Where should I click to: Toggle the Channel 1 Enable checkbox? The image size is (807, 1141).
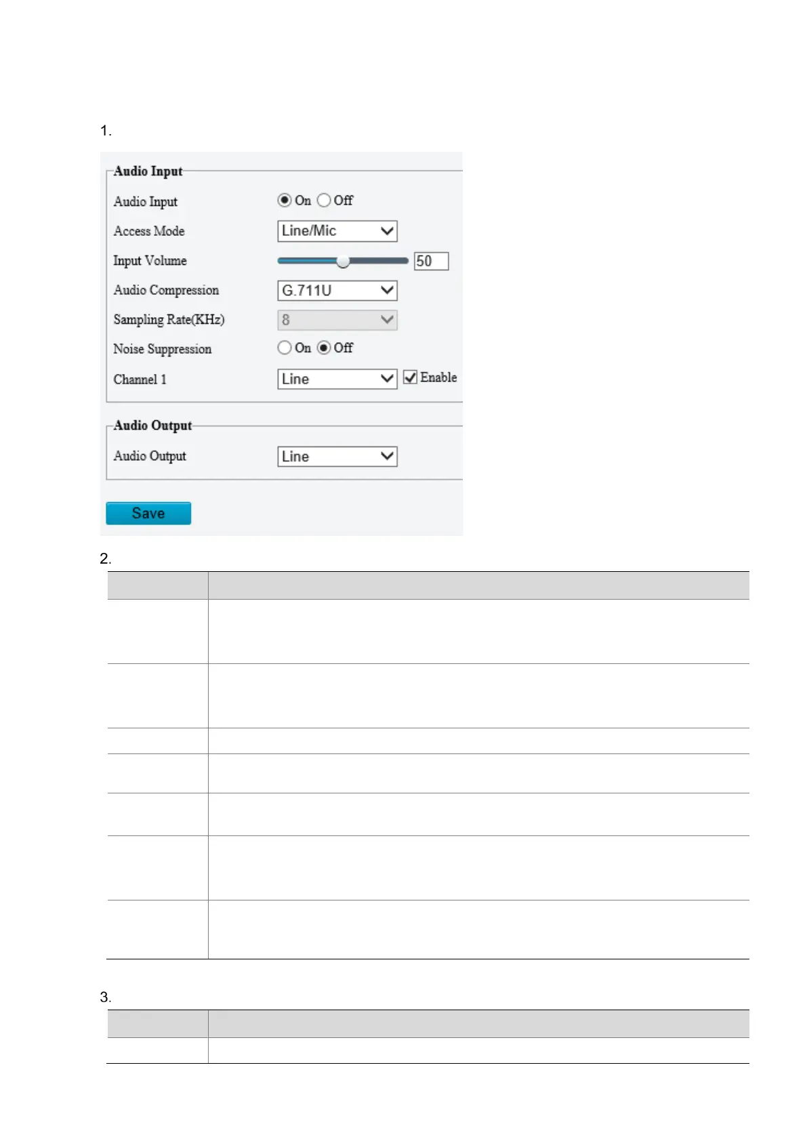click(410, 377)
